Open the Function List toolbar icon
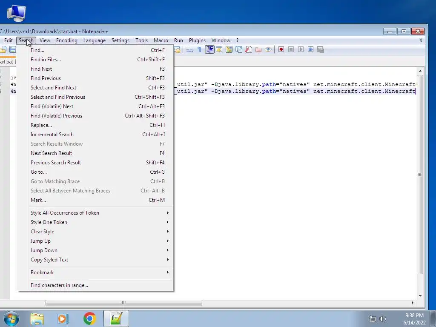Image resolution: width=436 pixels, height=327 pixels. 249,49
